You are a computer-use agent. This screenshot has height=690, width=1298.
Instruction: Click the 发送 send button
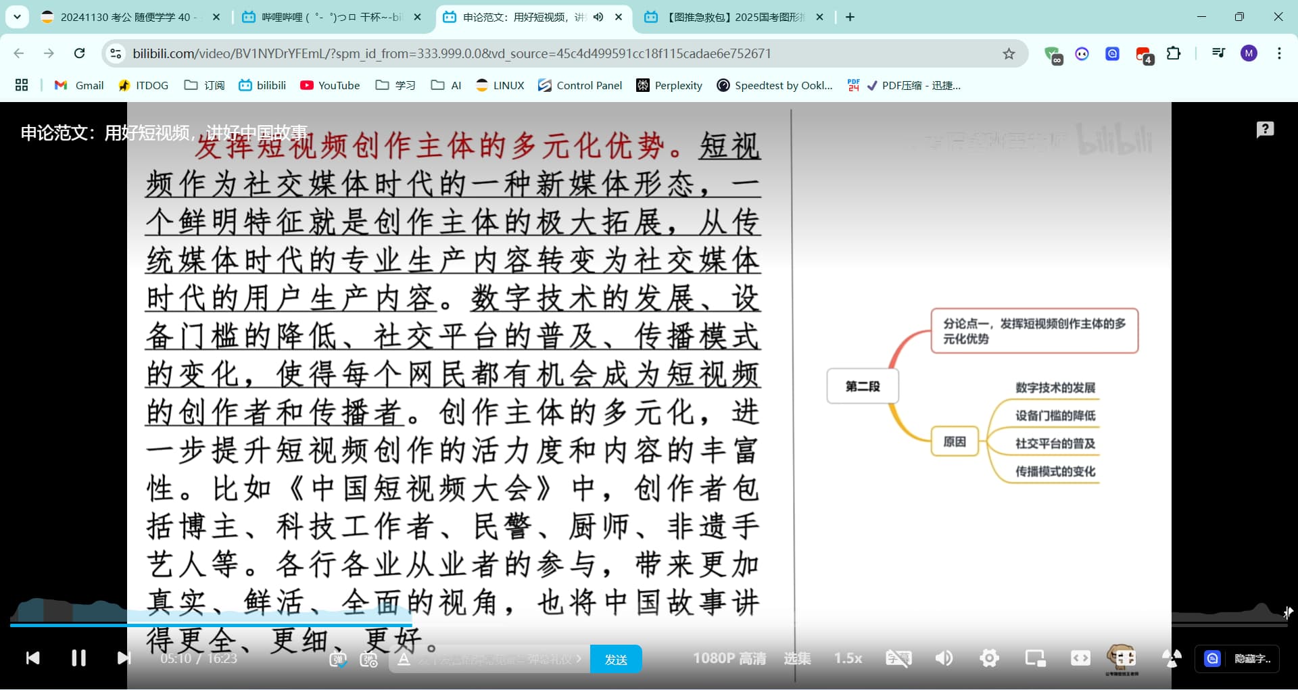[616, 659]
